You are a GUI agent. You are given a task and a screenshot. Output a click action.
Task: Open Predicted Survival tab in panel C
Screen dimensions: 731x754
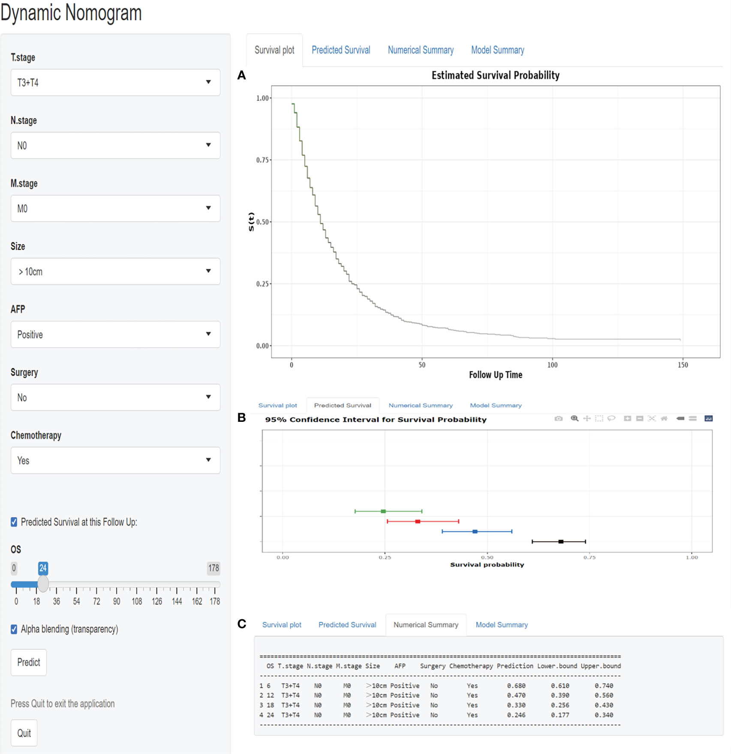[347, 625]
